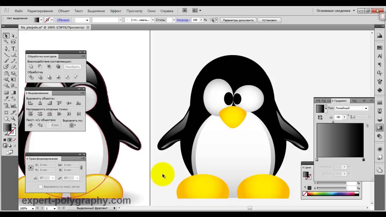Open gradient Тип dropdown (Линейный)

(x=366, y=108)
